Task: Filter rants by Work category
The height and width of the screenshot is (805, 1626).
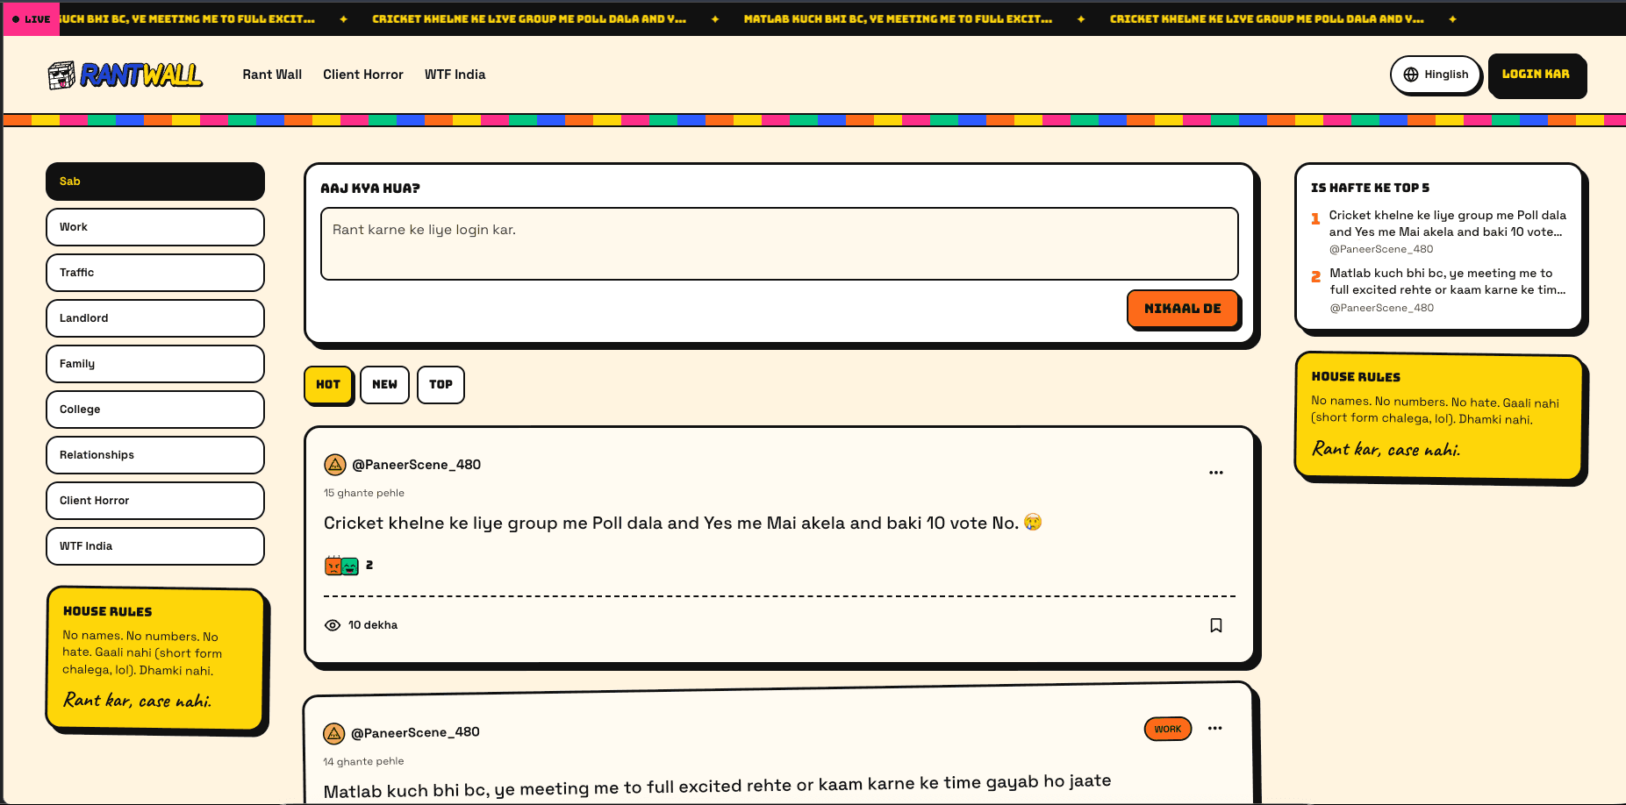Action: pos(155,227)
